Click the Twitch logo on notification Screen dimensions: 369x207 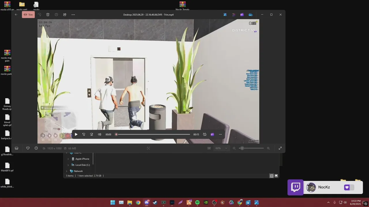(x=295, y=187)
